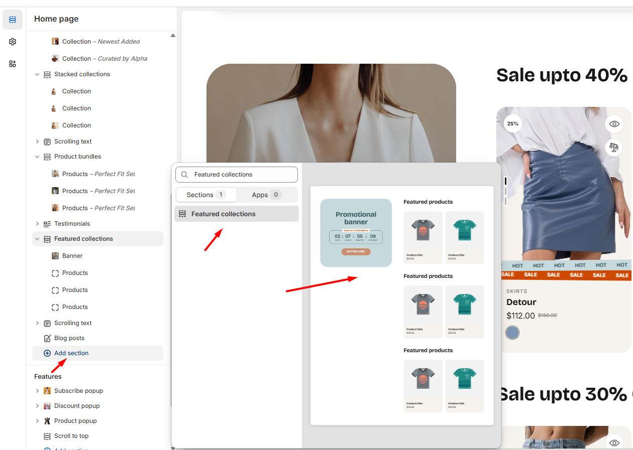This screenshot has height=450, width=633.
Task: Click the Banner block thumbnail icon
Action: (x=55, y=256)
